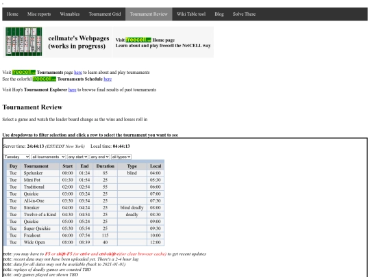Open the 'all tournaments' dropdown
Viewport: 370px width, 277px height.
[49, 157]
